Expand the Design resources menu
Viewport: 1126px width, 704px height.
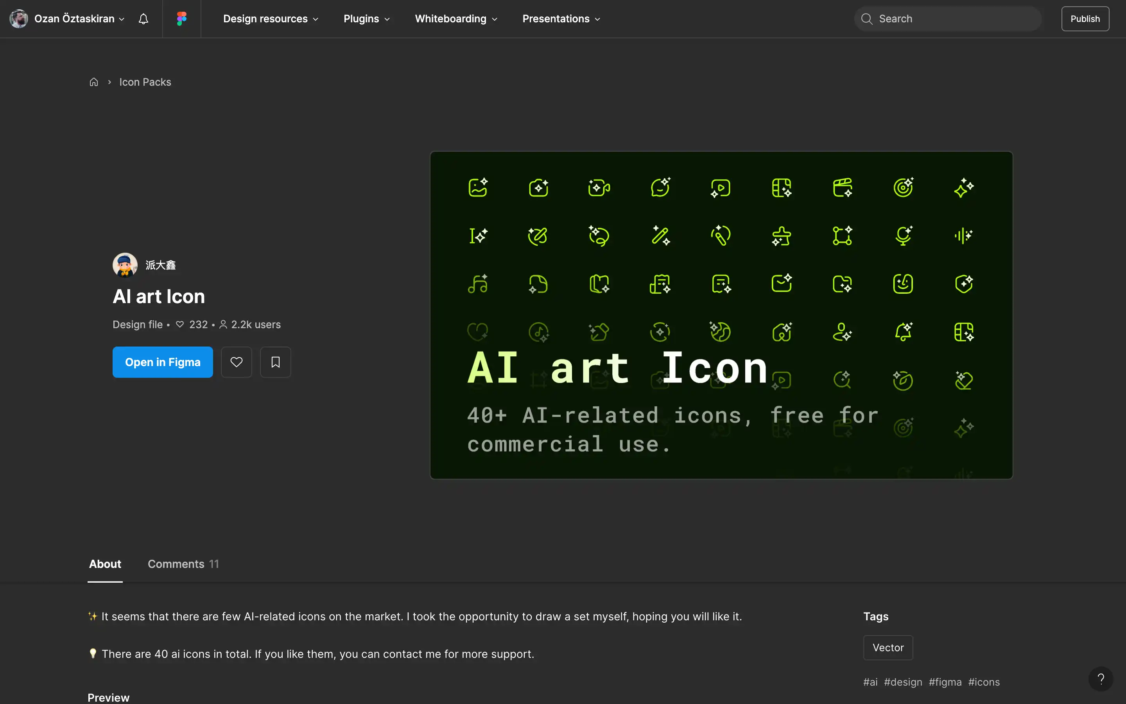click(271, 19)
